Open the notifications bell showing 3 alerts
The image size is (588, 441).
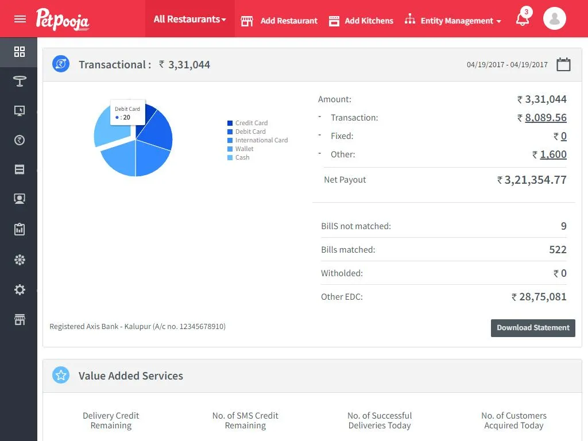coord(521,18)
